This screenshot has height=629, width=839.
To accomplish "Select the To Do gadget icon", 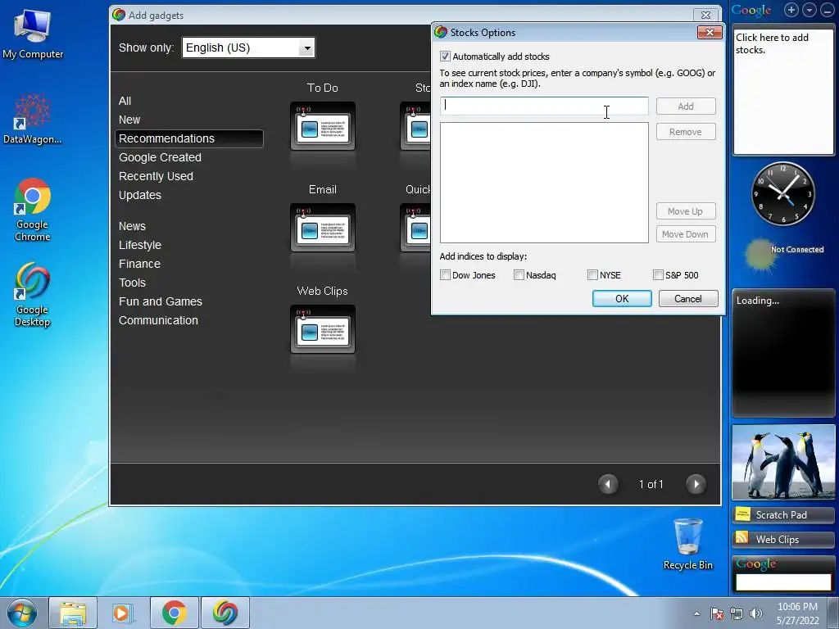I will (x=323, y=126).
